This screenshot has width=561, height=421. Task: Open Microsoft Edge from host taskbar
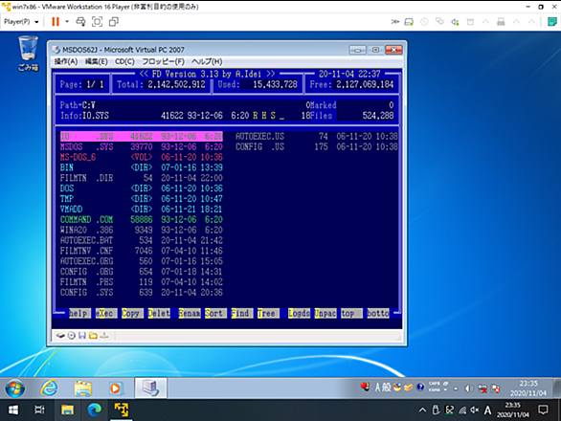[94, 410]
